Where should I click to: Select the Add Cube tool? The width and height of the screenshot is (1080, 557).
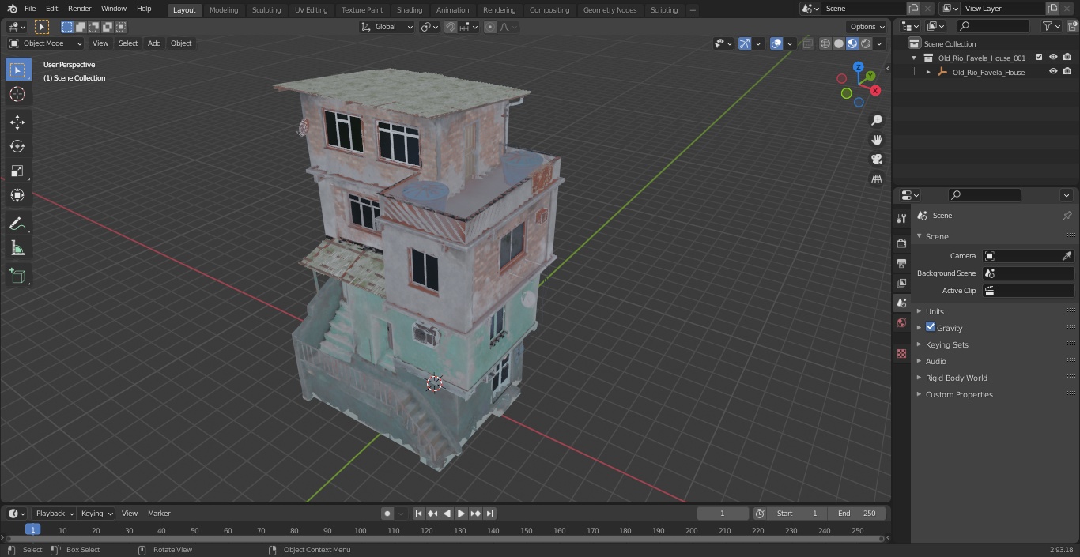click(17, 277)
